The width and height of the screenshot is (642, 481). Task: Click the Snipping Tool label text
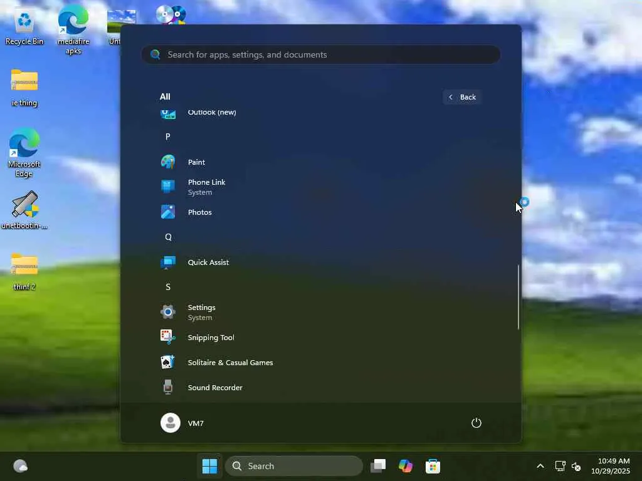(x=211, y=338)
